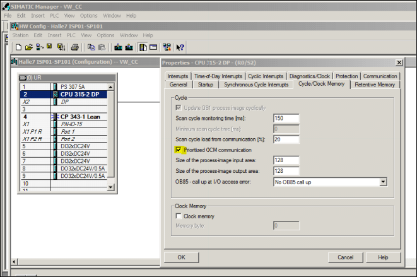Screen dimensions: 417x277
Task: Switch to the Retentive Memory tab
Action: (375, 85)
